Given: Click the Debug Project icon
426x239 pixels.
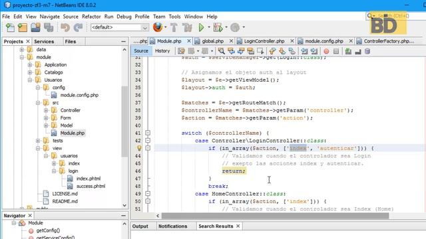Looking at the screenshot, I should coord(218,27).
